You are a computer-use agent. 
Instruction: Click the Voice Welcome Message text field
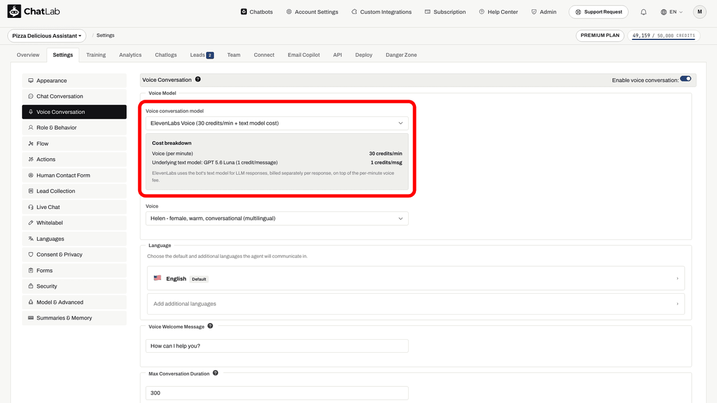pyautogui.click(x=277, y=346)
